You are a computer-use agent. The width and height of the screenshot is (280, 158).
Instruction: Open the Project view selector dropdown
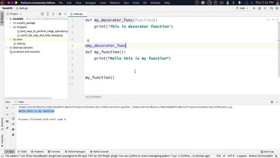14,14
